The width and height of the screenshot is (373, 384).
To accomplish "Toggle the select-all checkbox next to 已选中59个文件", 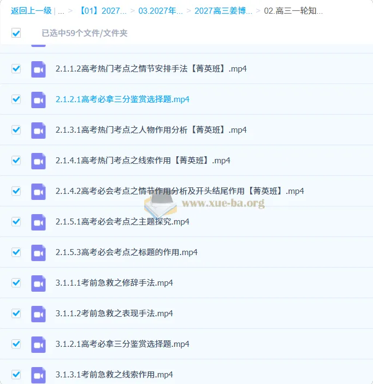I will [x=16, y=33].
